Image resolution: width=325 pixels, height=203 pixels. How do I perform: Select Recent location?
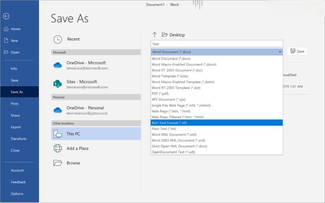pos(96,39)
